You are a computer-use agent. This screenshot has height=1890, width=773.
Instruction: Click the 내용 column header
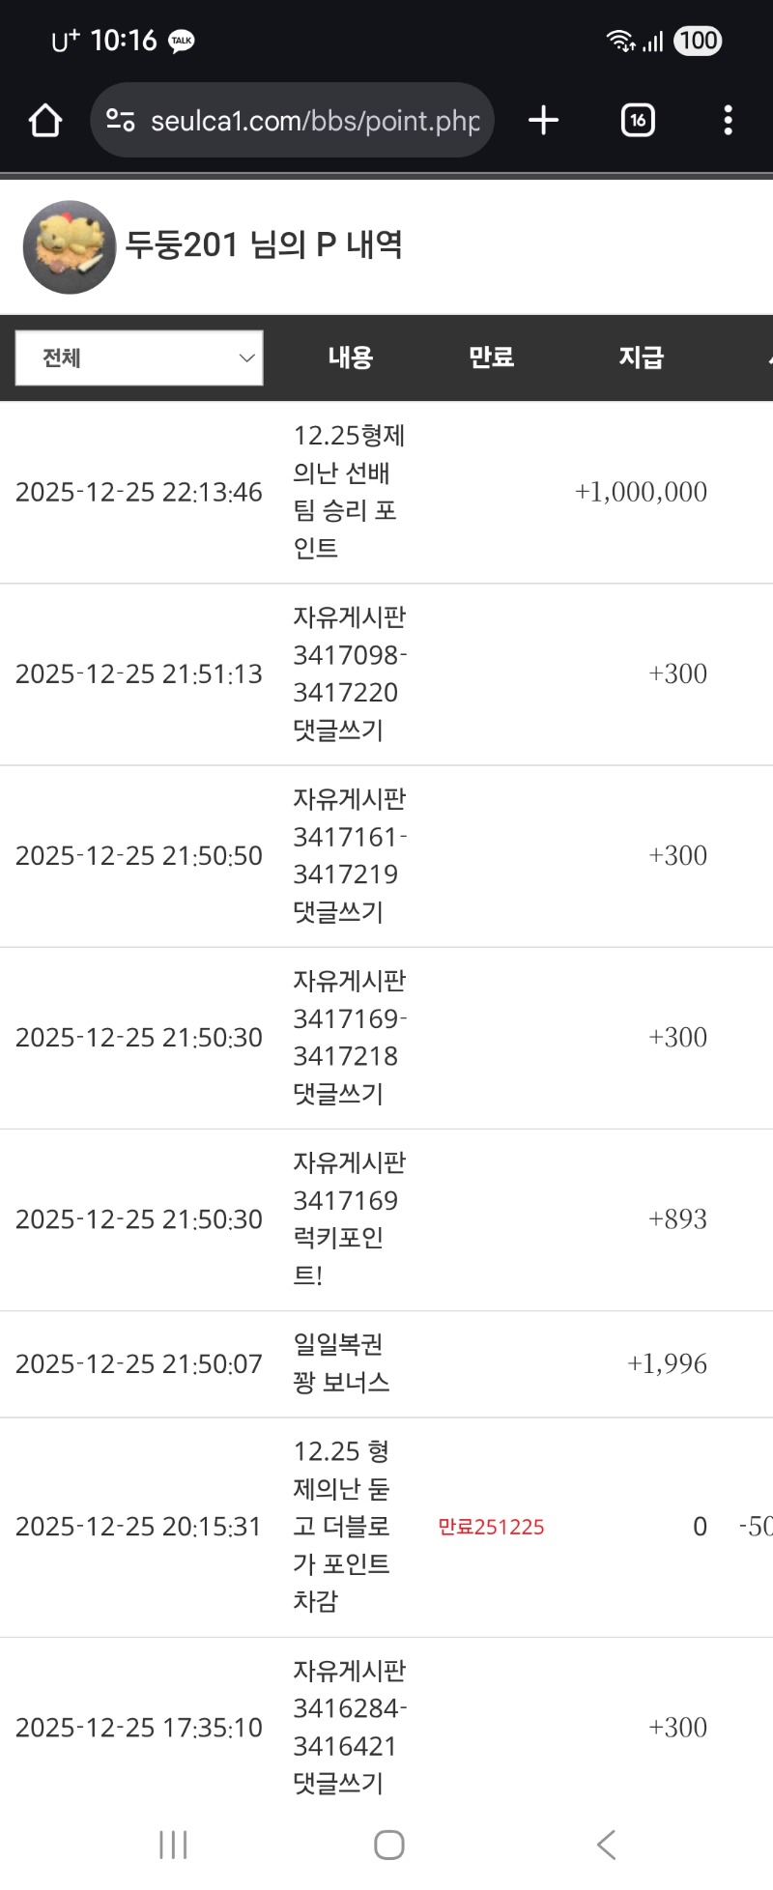(350, 358)
